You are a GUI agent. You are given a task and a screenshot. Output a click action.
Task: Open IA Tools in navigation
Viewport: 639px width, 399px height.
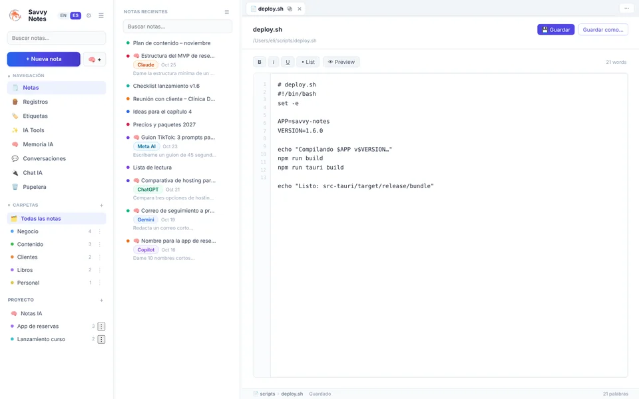[x=57, y=130]
